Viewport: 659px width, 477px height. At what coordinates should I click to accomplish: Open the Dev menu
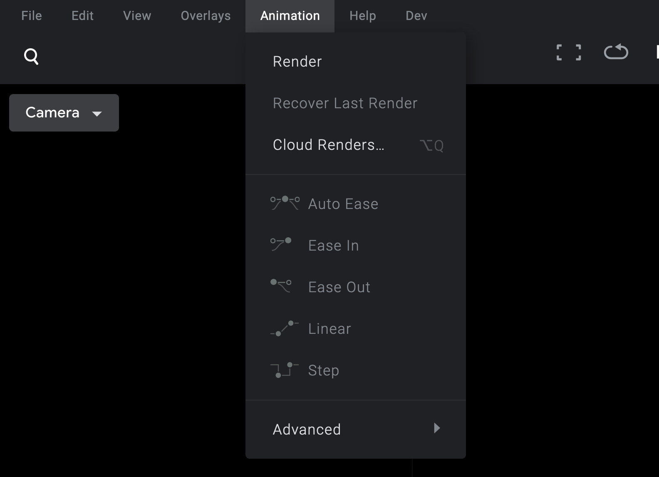(416, 16)
